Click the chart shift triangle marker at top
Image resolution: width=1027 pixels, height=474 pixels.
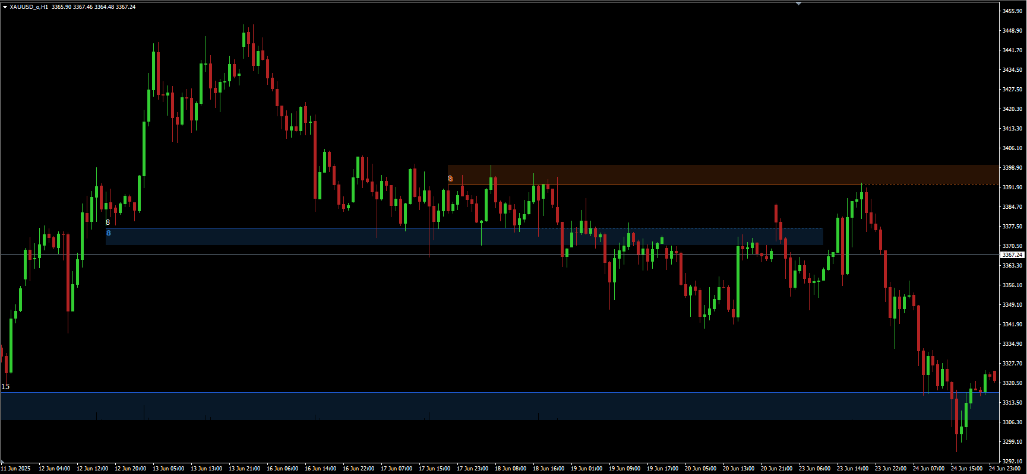pyautogui.click(x=799, y=4)
